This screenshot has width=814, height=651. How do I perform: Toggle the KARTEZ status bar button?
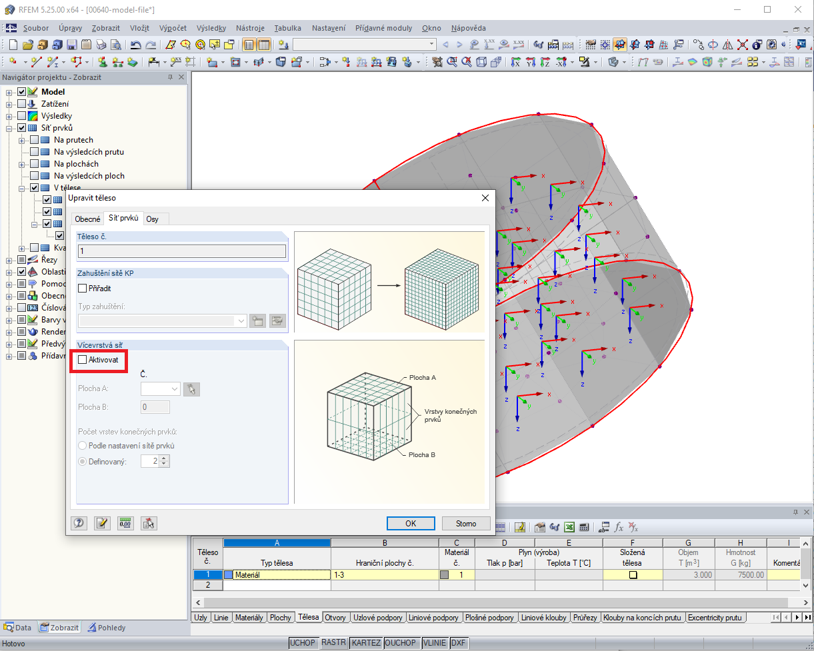pos(366,643)
